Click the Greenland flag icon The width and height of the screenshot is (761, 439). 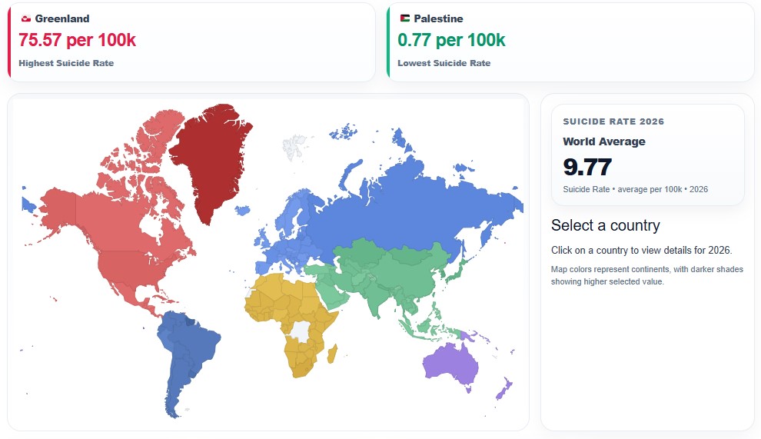coord(25,18)
